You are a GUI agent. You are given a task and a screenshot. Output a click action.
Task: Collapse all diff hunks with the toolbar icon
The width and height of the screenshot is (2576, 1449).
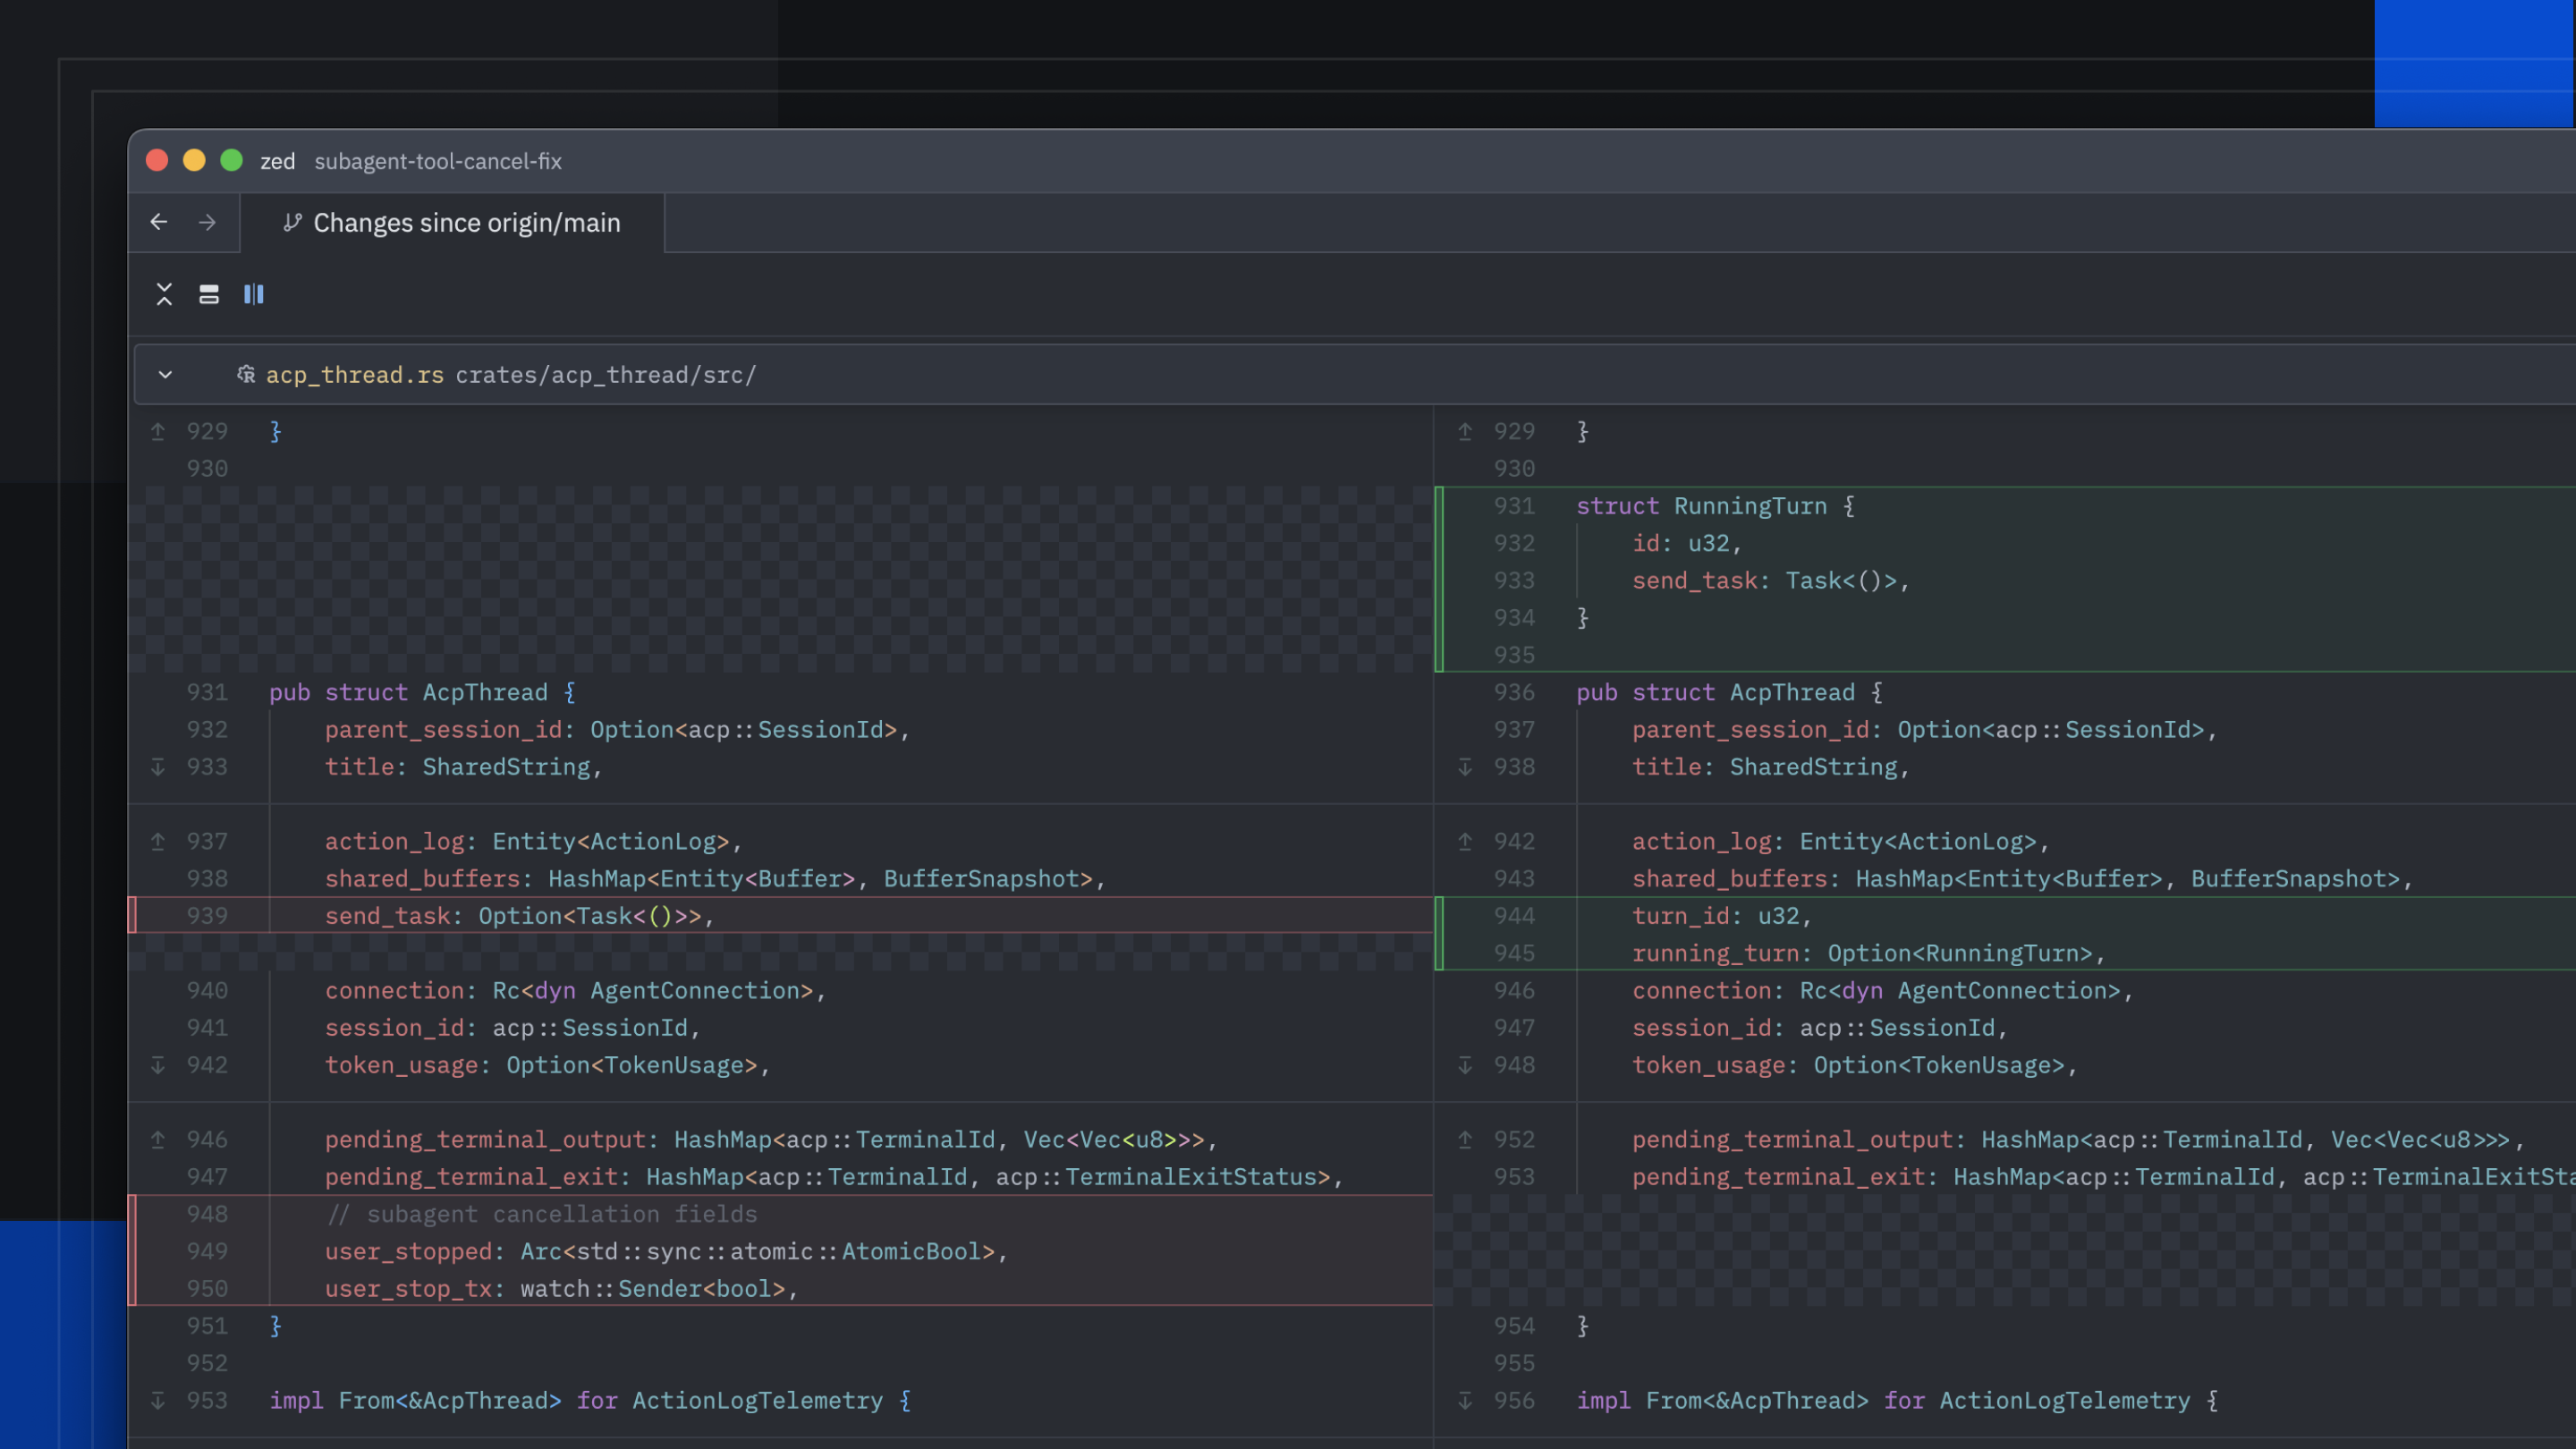[x=164, y=294]
